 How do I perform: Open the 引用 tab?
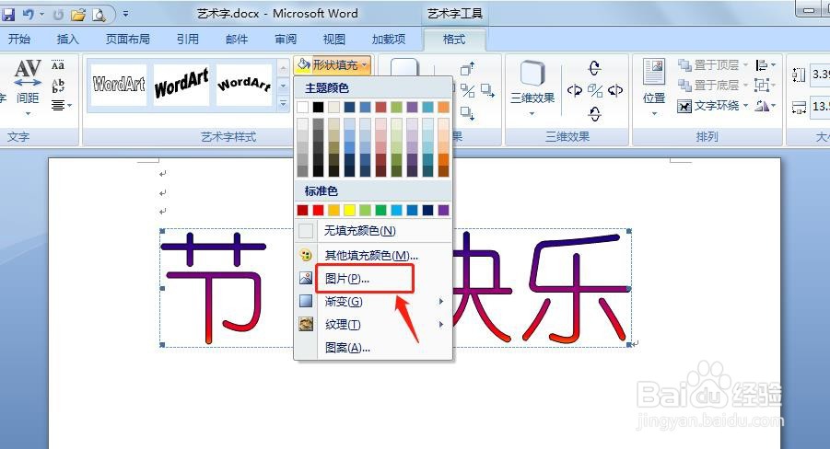pyautogui.click(x=187, y=40)
